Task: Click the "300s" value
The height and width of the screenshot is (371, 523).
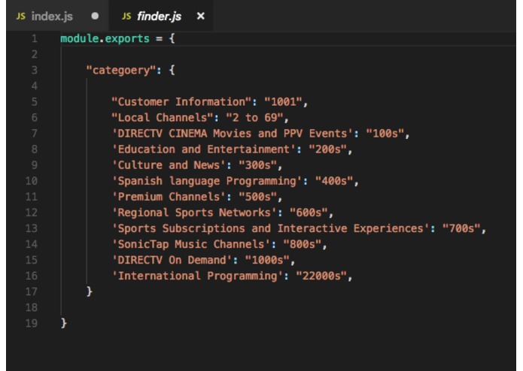Action: pyautogui.click(x=258, y=165)
